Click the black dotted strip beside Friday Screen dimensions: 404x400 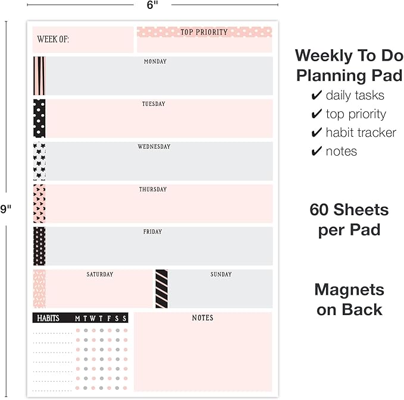39,246
